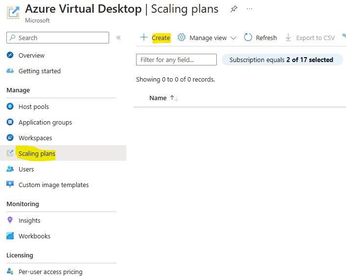The width and height of the screenshot is (346, 276).
Task: Click the Export to CSV download icon
Action: coord(288,37)
